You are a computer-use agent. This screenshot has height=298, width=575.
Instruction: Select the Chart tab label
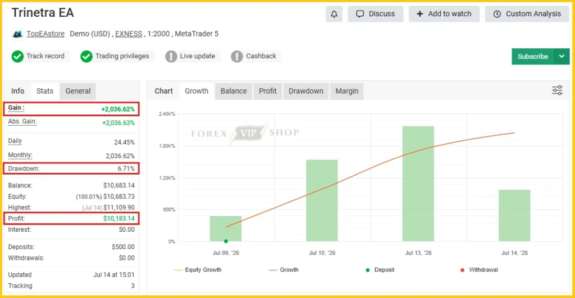coord(163,91)
